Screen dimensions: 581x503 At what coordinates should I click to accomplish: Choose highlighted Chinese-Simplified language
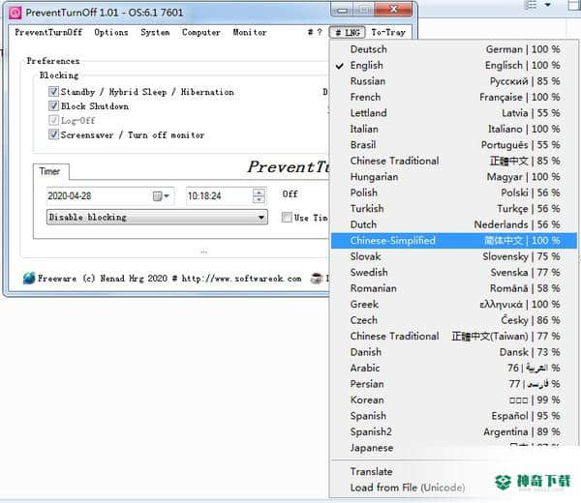tap(453, 240)
